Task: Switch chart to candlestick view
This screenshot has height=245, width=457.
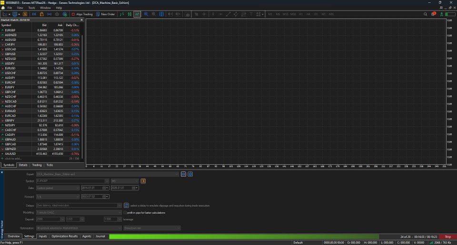Action: pos(129,14)
